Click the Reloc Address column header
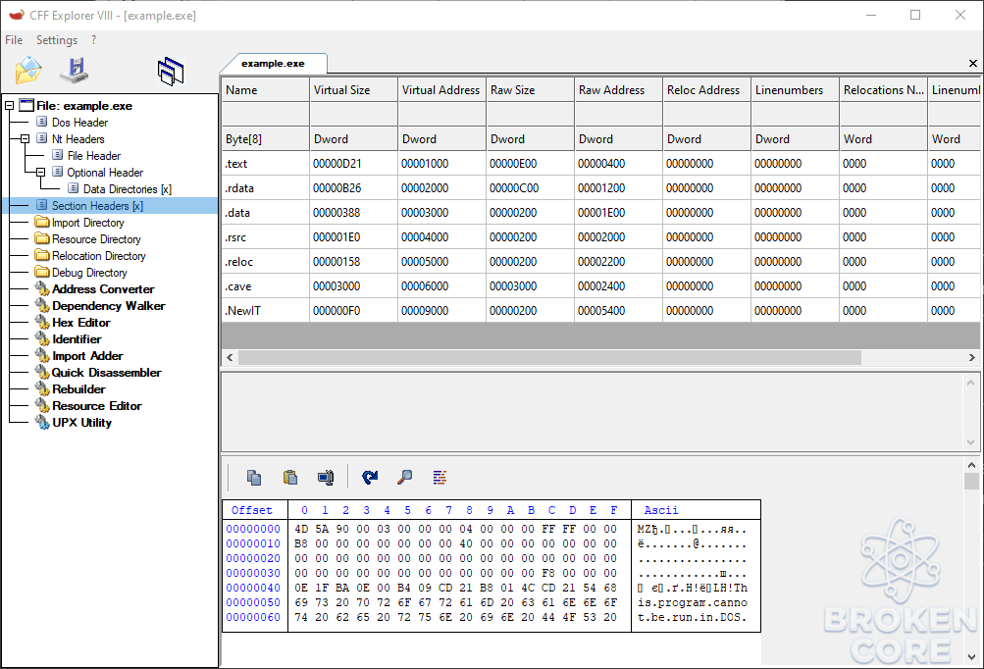The image size is (984, 669). pos(706,89)
